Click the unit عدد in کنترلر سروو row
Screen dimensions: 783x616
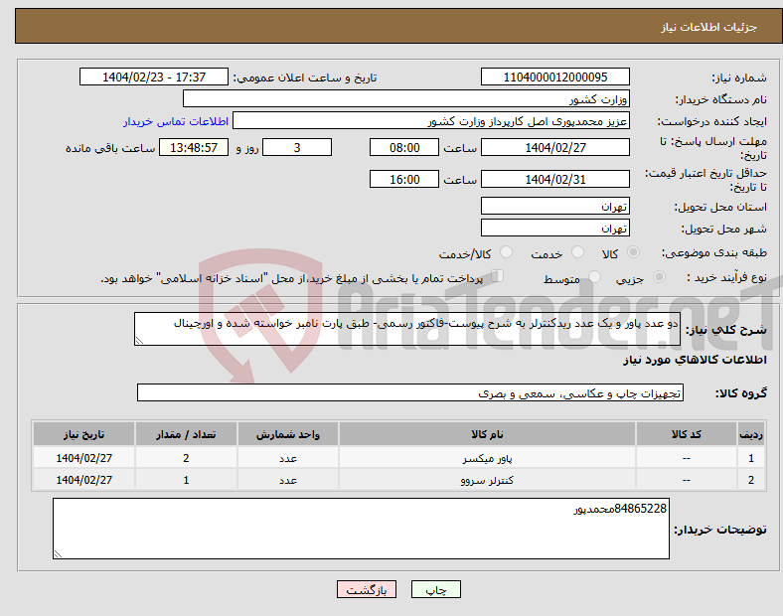tap(288, 480)
